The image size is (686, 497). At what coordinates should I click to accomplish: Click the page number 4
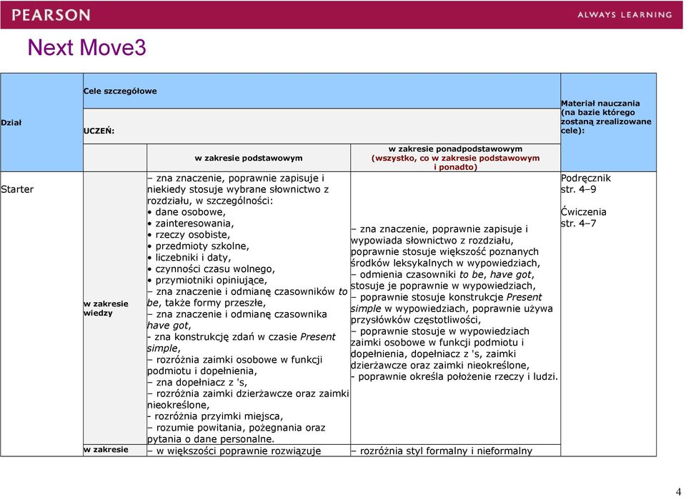point(679,491)
